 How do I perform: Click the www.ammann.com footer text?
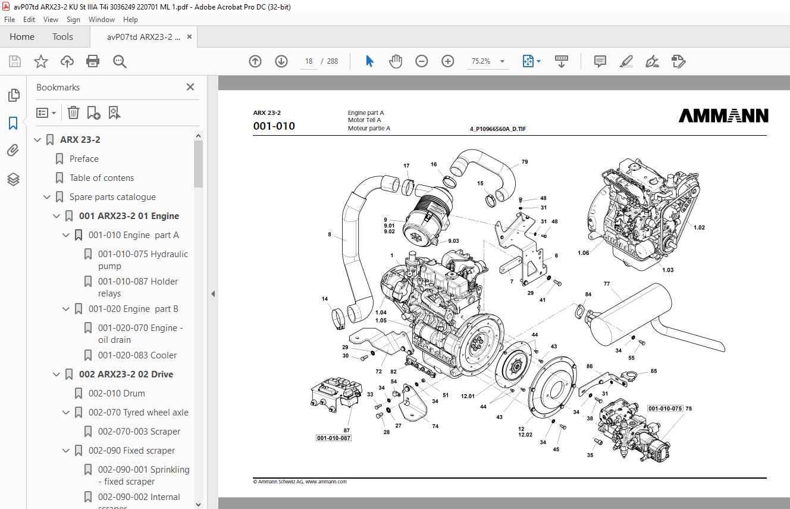tap(326, 482)
